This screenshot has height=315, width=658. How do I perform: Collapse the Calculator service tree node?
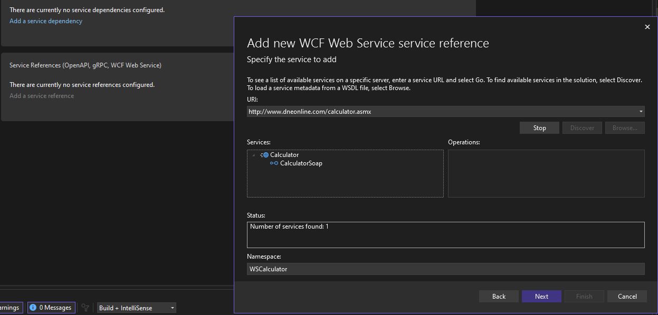(254, 154)
